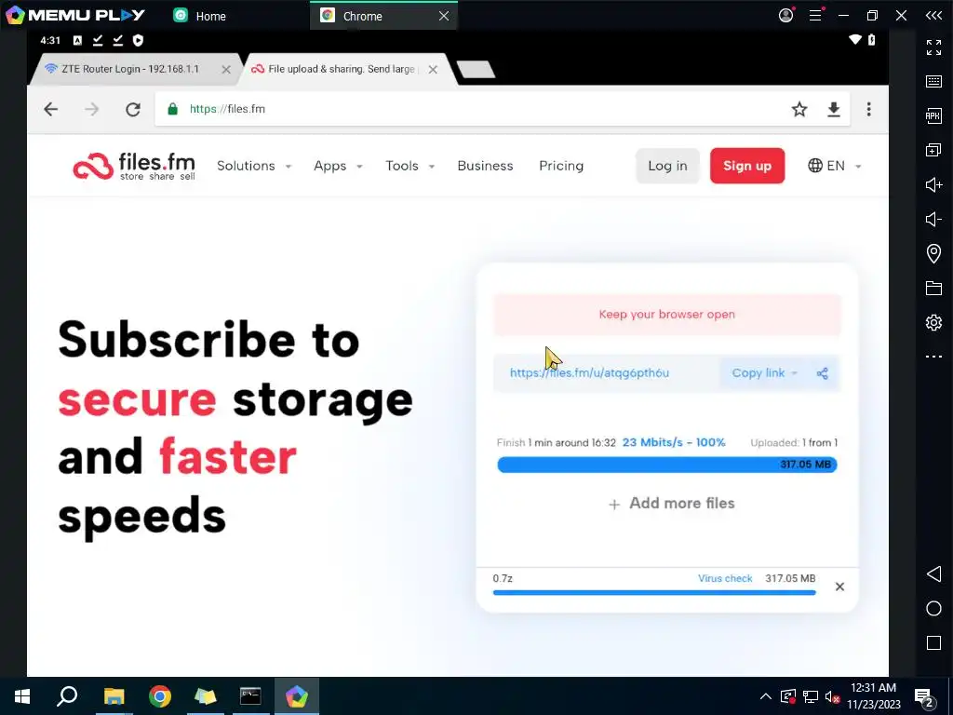Tap the Android recent apps square
The height and width of the screenshot is (715, 953).
pos(933,643)
